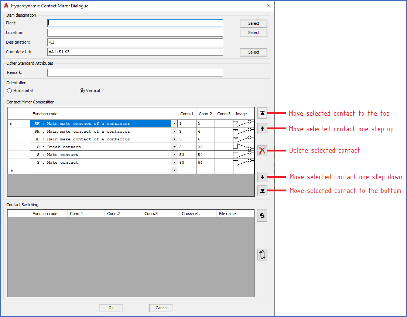
Task: Click the Ok button
Action: (x=111, y=308)
